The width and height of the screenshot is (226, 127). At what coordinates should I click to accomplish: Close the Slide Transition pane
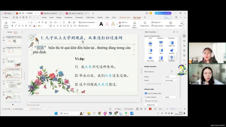[x=177, y=32]
